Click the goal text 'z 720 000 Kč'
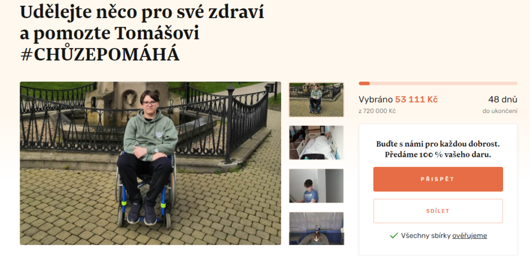This screenshot has width=530, height=260. click(x=377, y=111)
